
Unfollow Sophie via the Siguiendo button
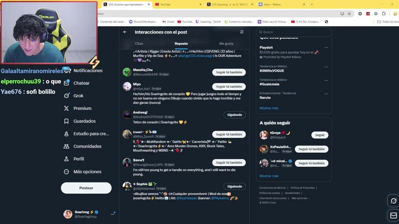pos(234,186)
